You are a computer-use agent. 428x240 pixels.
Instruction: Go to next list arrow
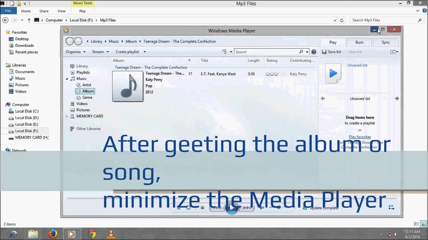pyautogui.click(x=397, y=98)
